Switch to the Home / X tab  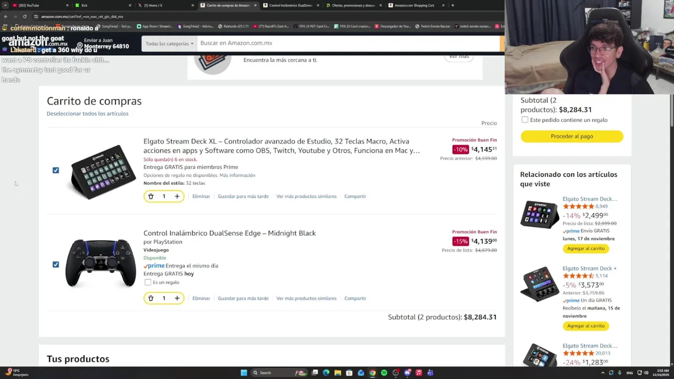tap(165, 5)
